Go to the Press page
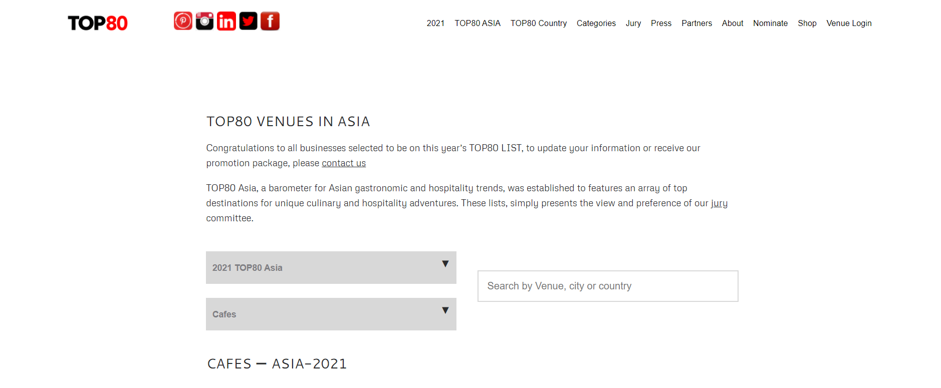The height and width of the screenshot is (388, 941). point(661,24)
